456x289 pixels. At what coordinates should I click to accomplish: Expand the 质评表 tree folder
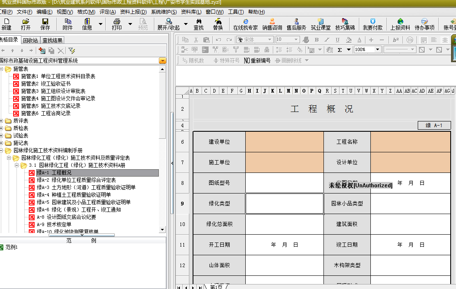pos(2,121)
